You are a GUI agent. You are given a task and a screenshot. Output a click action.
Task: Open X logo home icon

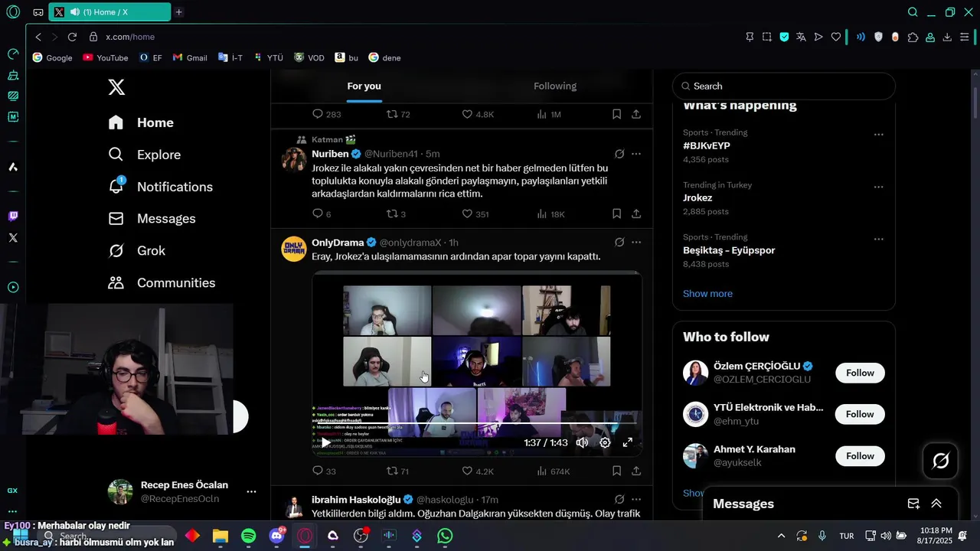click(116, 87)
